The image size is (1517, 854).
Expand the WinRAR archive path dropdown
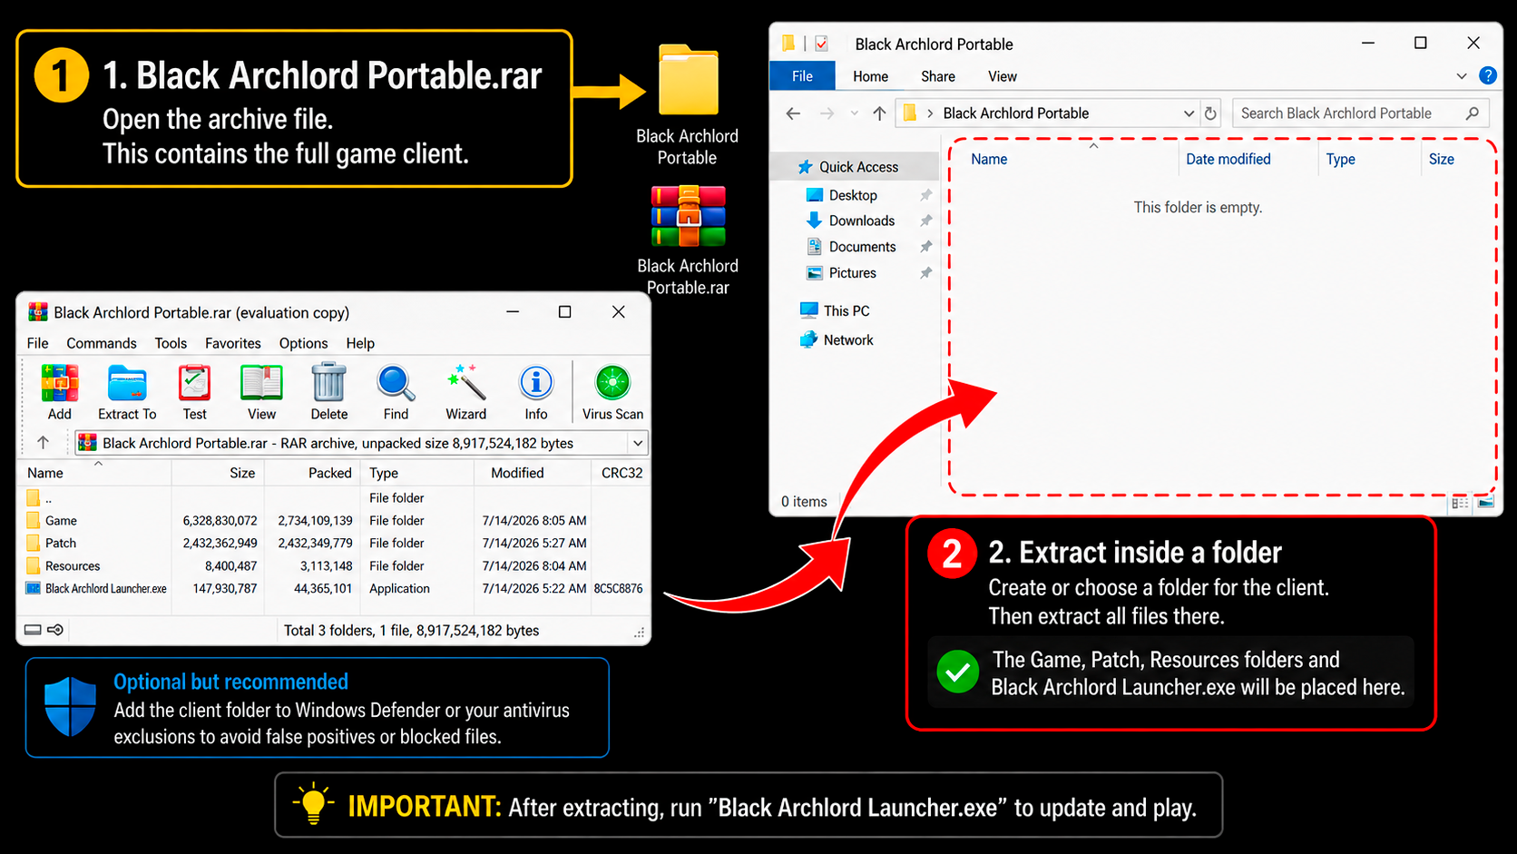coord(638,443)
